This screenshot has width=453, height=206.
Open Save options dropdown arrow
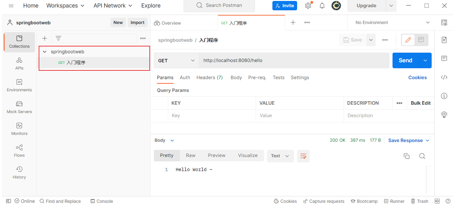[x=371, y=40]
